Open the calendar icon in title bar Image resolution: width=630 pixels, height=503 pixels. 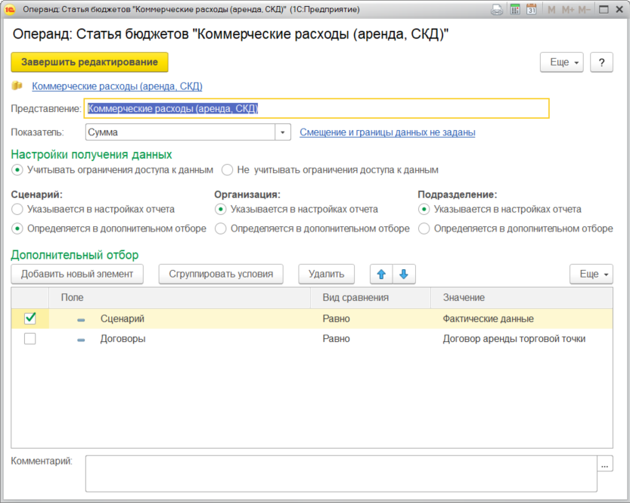coord(532,9)
